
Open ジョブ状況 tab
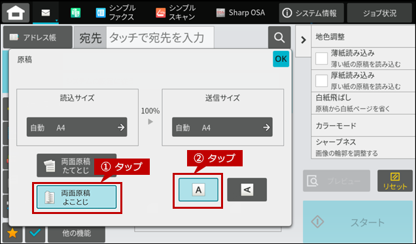coord(379,13)
